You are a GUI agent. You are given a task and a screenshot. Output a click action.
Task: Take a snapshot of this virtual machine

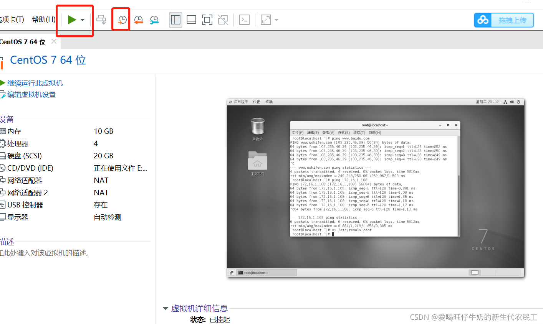122,20
